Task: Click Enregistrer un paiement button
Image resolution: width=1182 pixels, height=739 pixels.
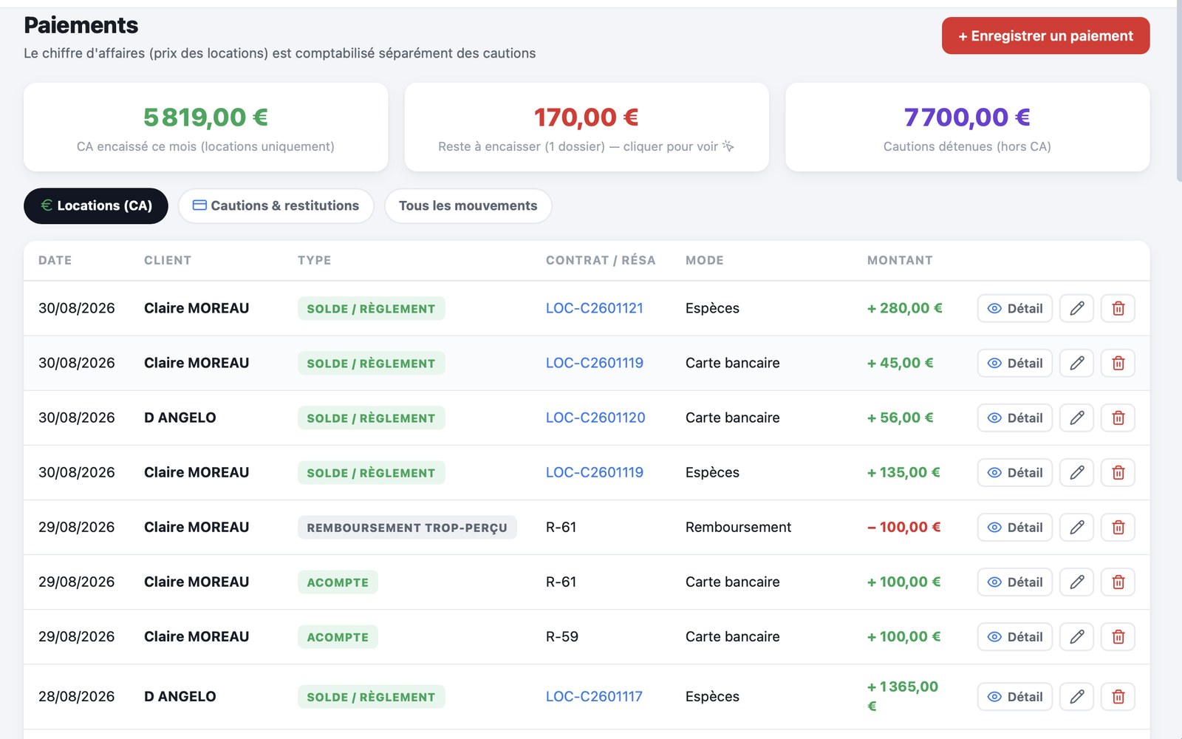Action: point(1045,35)
